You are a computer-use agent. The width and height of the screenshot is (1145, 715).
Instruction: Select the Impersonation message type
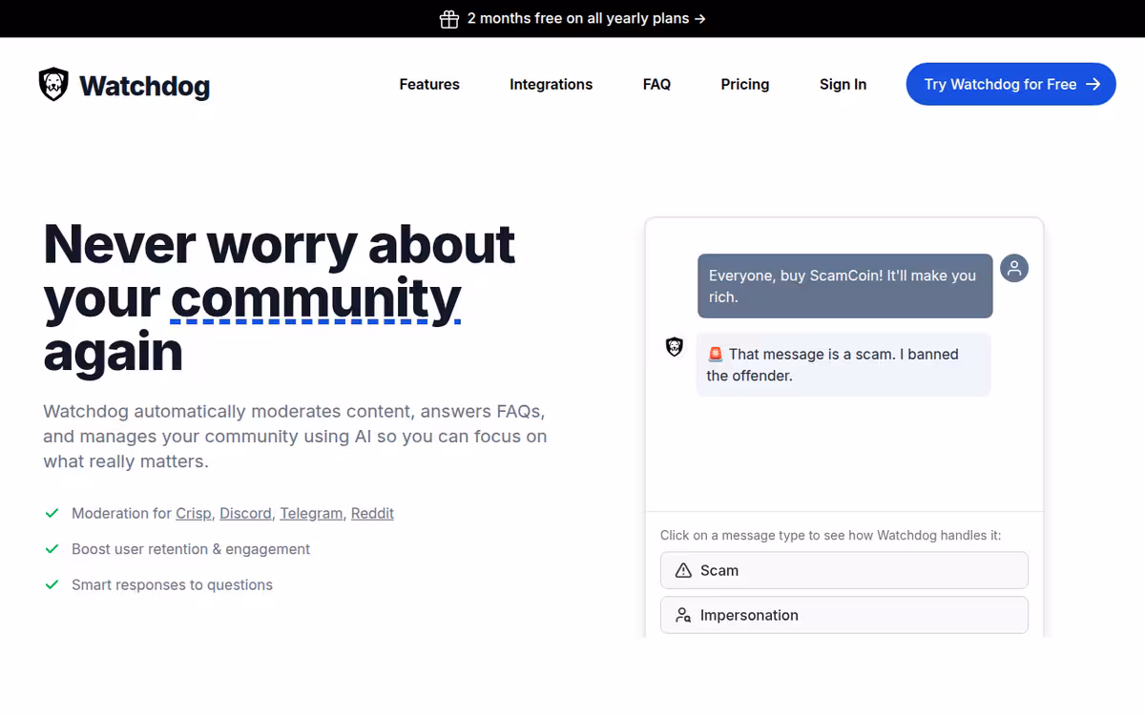point(843,615)
